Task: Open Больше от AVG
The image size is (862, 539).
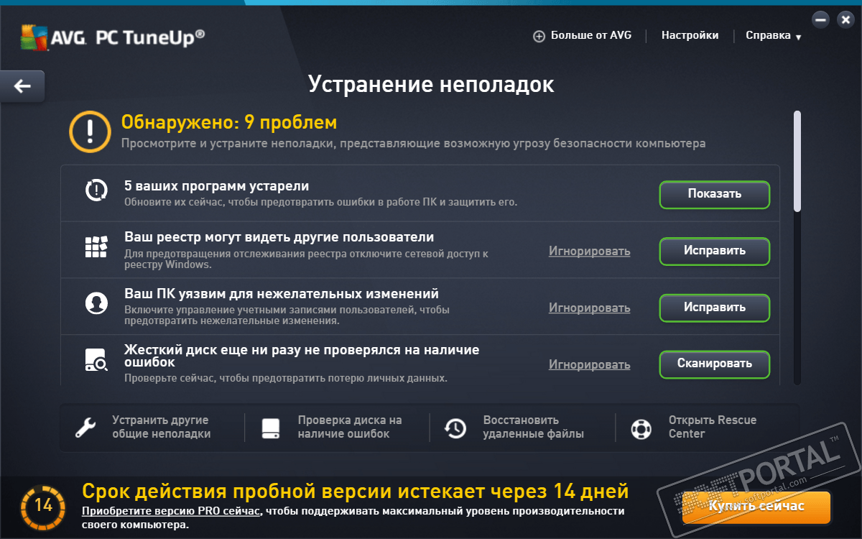Action: click(x=591, y=35)
